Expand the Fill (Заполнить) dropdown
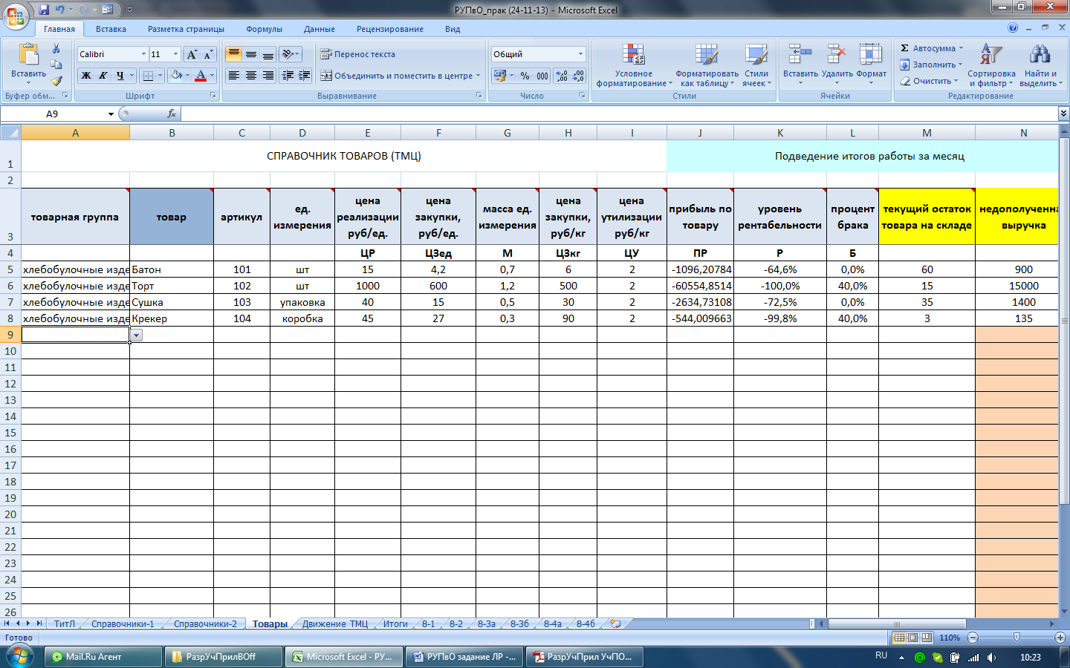This screenshot has height=668, width=1070. tap(961, 65)
